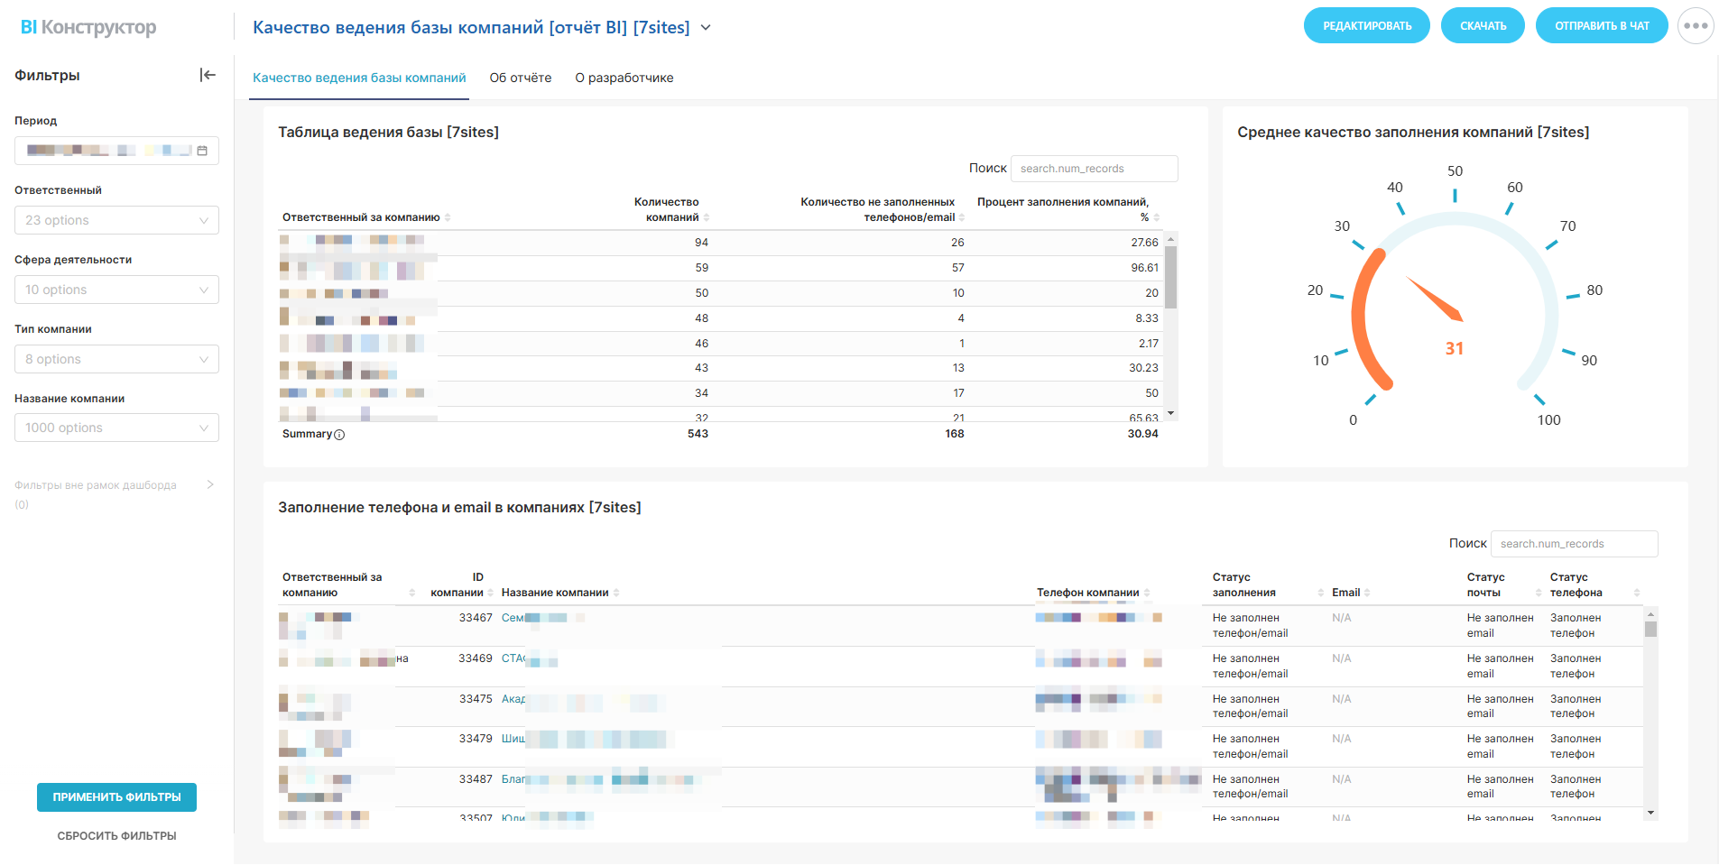Expand Фильтры вне рамок дашборда section
This screenshot has height=865, width=1719.
pyautogui.click(x=210, y=484)
